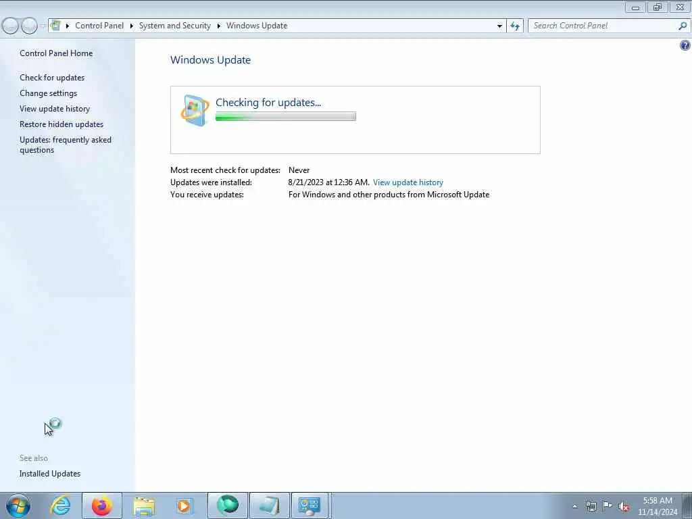Click the search magnifier icon

tap(683, 26)
